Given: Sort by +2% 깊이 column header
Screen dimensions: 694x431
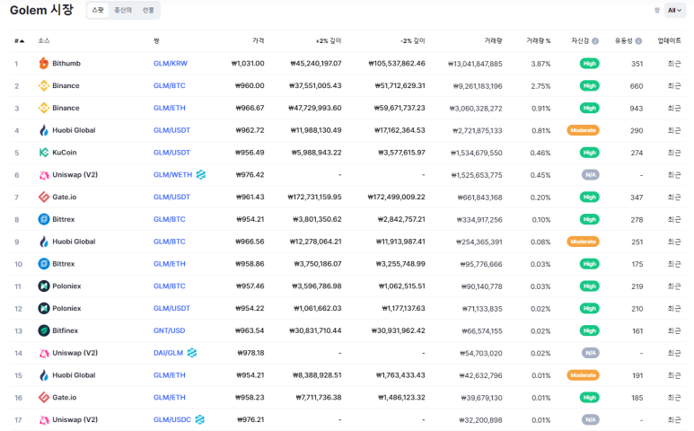Looking at the screenshot, I should point(329,40).
